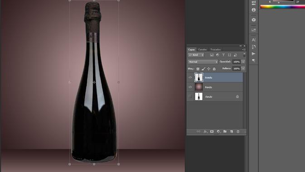Image resolution: width=305 pixels, height=172 pixels.
Task: Click the transform center reference point
Action: (94, 82)
